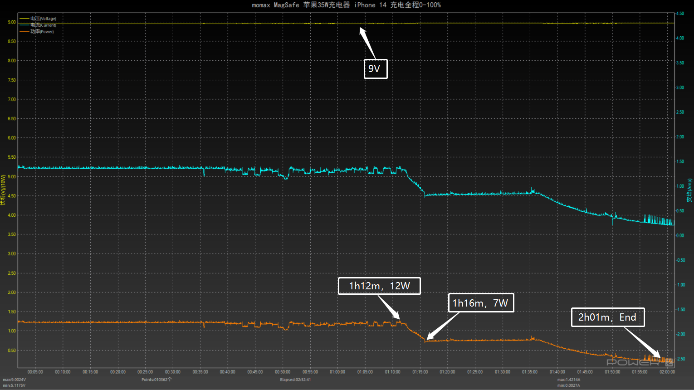The image size is (694, 390).
Task: Click the min:0.0027A status value
Action: [x=568, y=385]
